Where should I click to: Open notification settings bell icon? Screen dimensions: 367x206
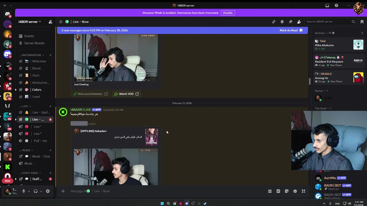[282, 22]
